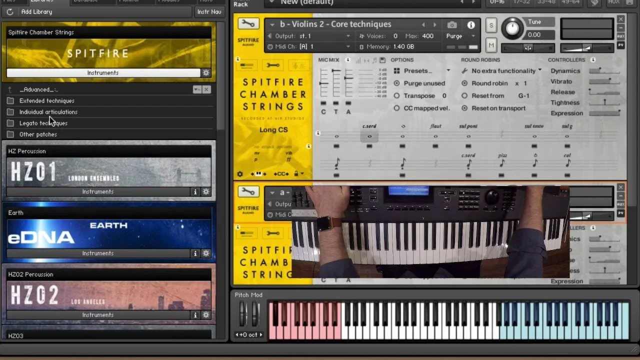Toggle the A mic on/off button
640x360 pixels.
pos(348,103)
